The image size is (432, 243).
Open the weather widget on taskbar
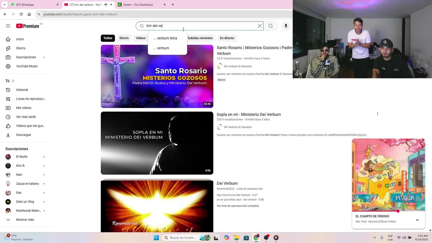coord(19,238)
